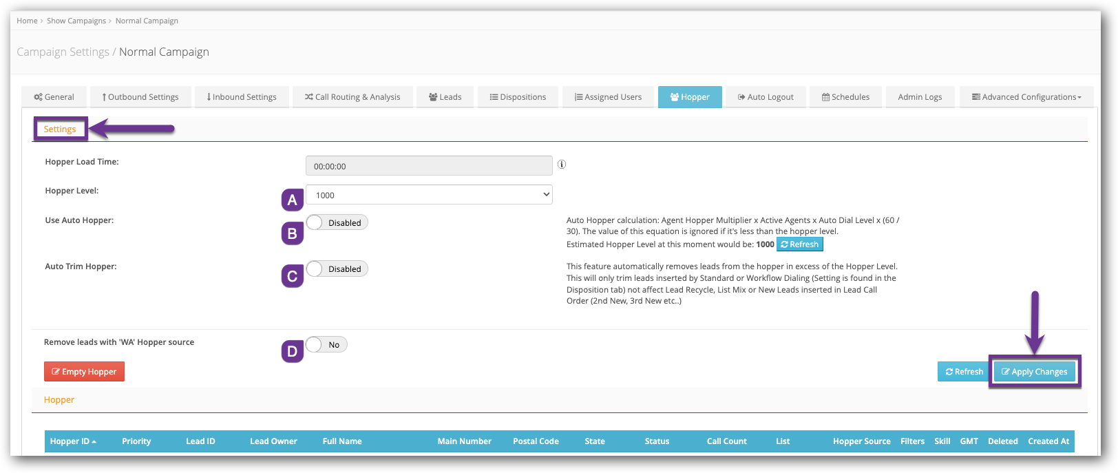Click the Apply Changes button
This screenshot has height=473, width=1118.
[1035, 372]
